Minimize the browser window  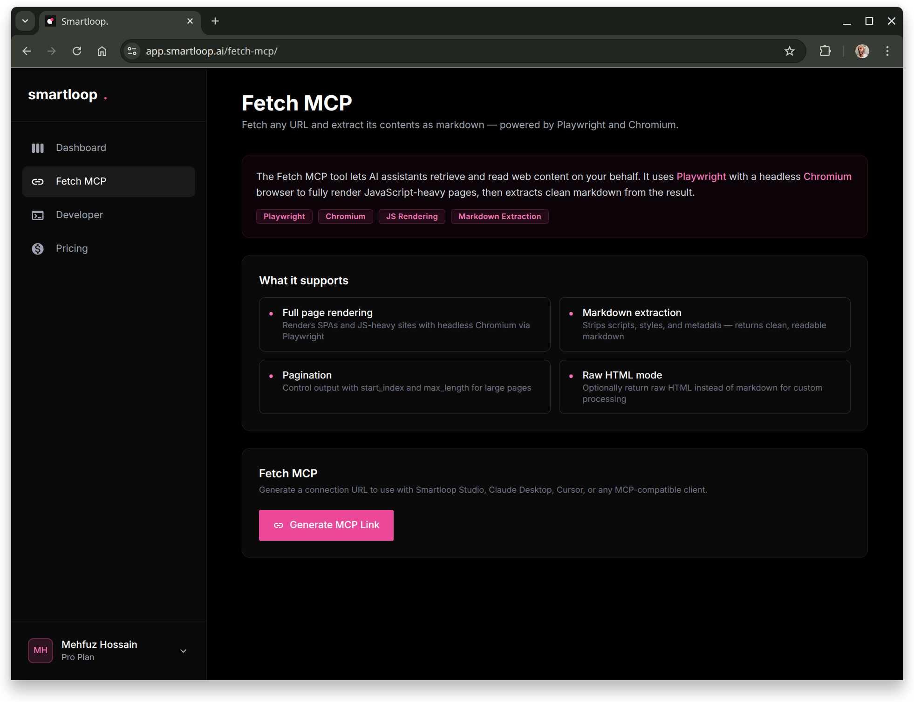point(847,21)
